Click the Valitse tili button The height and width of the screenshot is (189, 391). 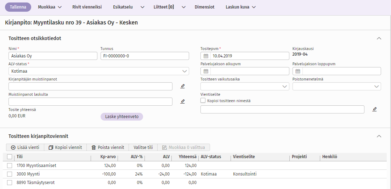(143, 147)
